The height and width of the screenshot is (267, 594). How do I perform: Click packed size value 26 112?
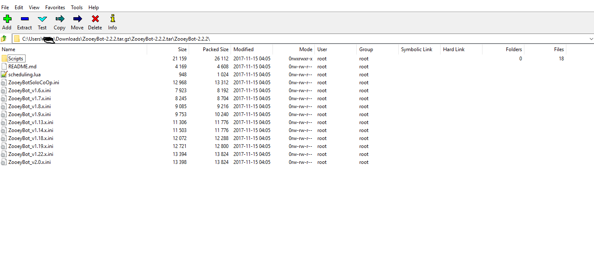[x=221, y=59]
